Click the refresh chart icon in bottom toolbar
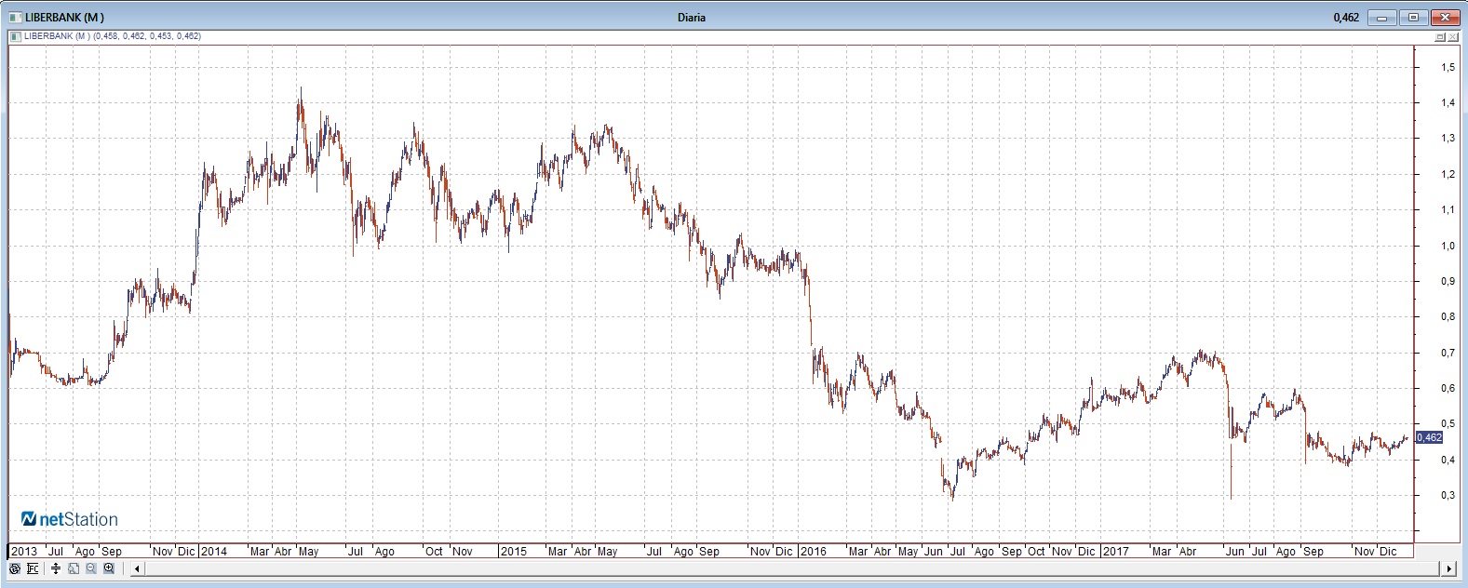Image resolution: width=1468 pixels, height=588 pixels. pyautogui.click(x=15, y=568)
